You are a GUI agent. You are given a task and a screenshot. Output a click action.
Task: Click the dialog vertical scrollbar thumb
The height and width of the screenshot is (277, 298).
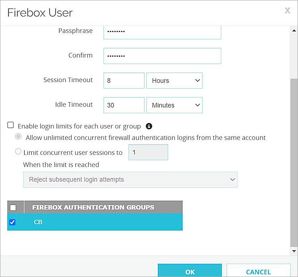293,161
